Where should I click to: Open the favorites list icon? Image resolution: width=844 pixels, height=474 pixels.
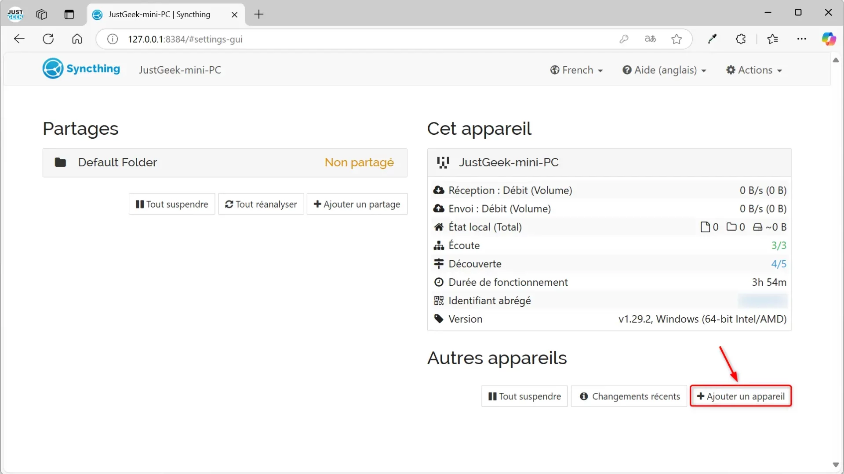[772, 39]
